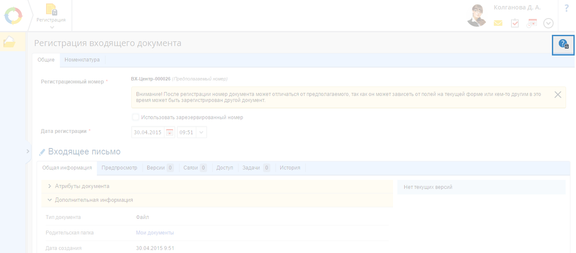Close the yellow warning message
576x253 pixels.
point(557,95)
